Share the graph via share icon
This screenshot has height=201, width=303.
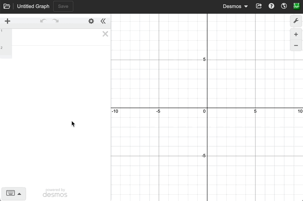(259, 6)
